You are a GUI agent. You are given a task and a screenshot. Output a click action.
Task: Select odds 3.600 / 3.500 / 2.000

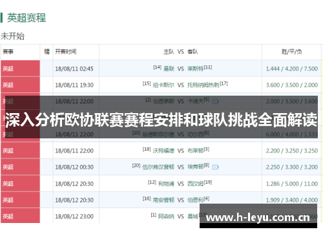coord(292,85)
